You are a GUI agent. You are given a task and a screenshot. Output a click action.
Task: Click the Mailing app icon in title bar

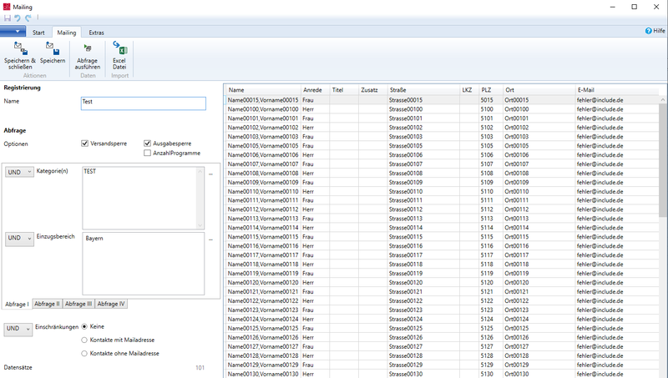coord(7,7)
